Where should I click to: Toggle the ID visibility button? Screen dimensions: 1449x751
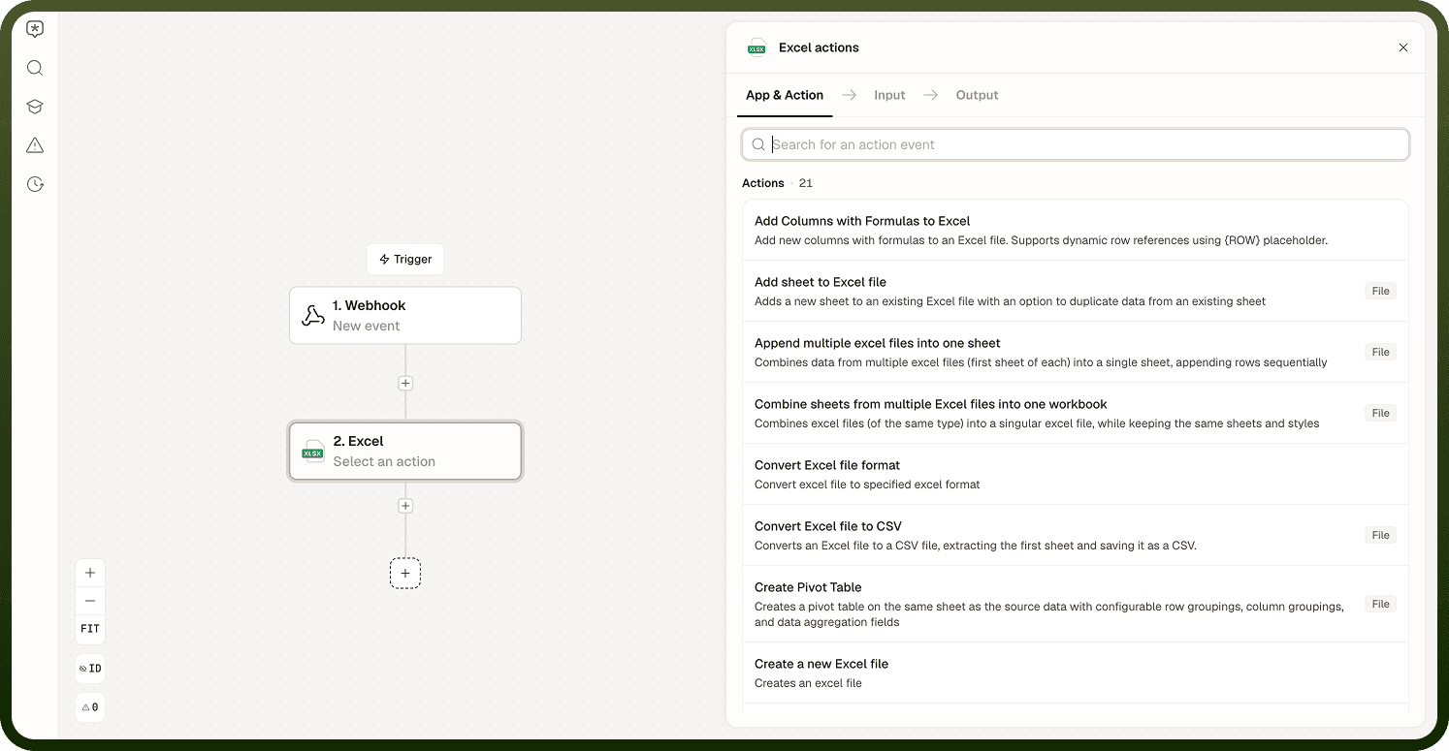[x=90, y=669]
